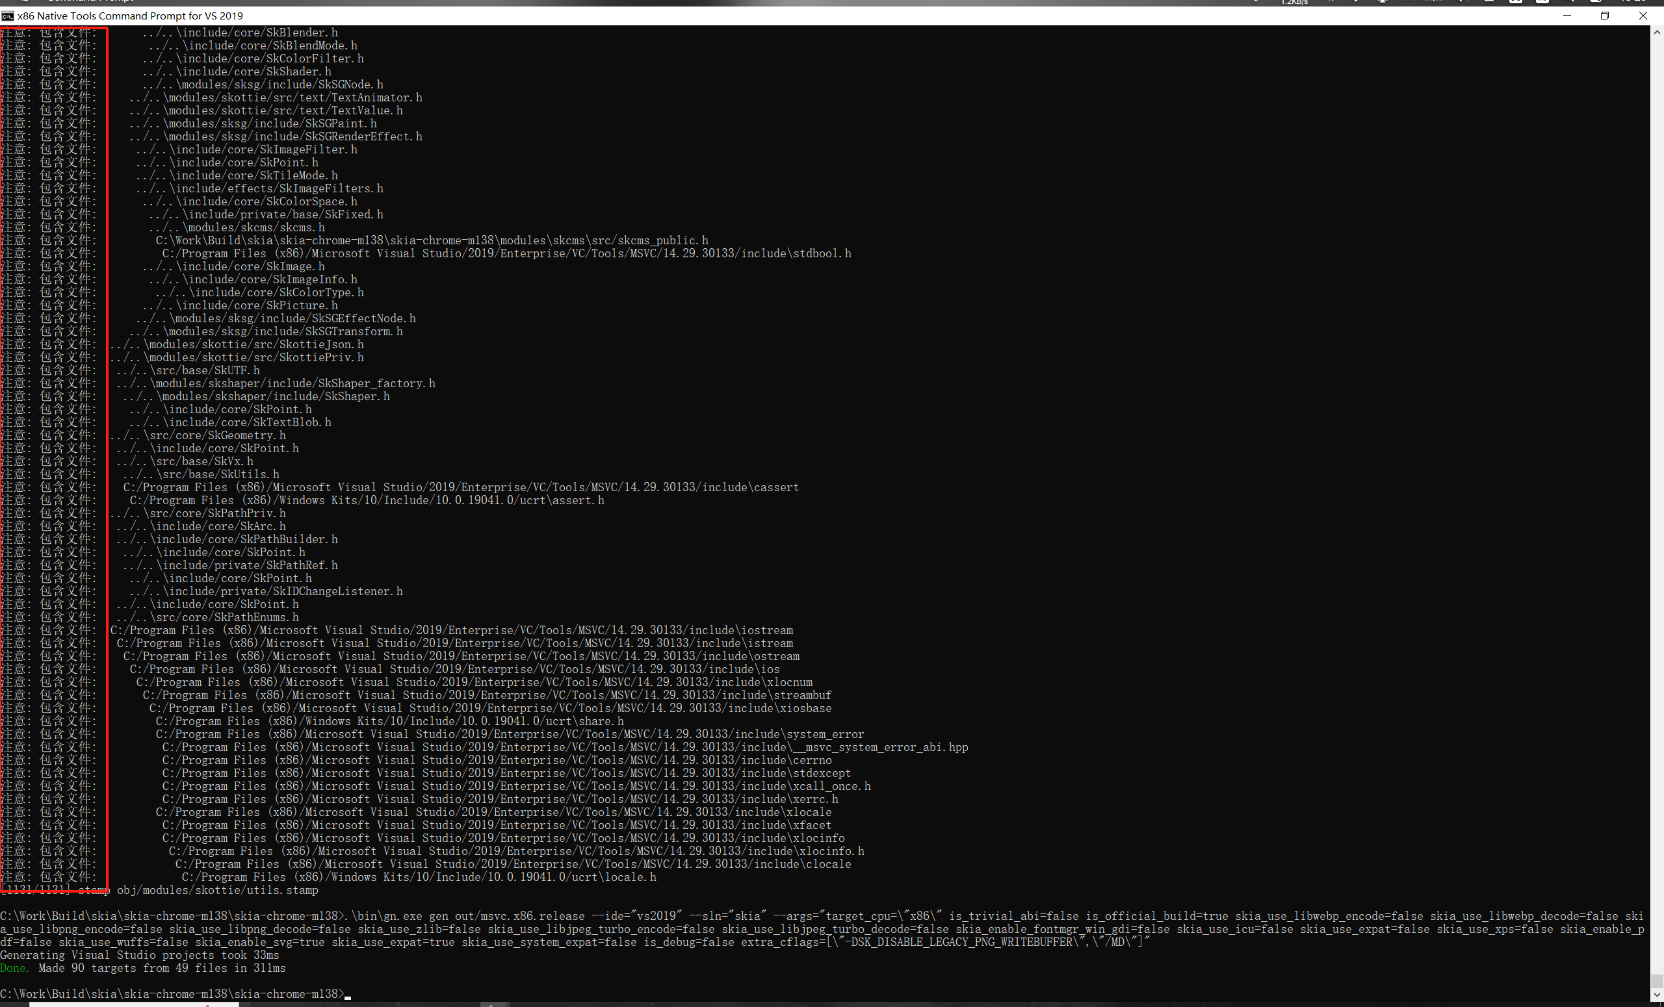Open the Command Prompt system menu icon

click(x=8, y=16)
